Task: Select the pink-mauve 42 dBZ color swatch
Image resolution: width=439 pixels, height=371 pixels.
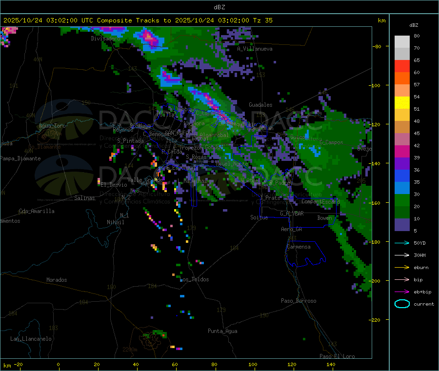Action: (x=402, y=139)
